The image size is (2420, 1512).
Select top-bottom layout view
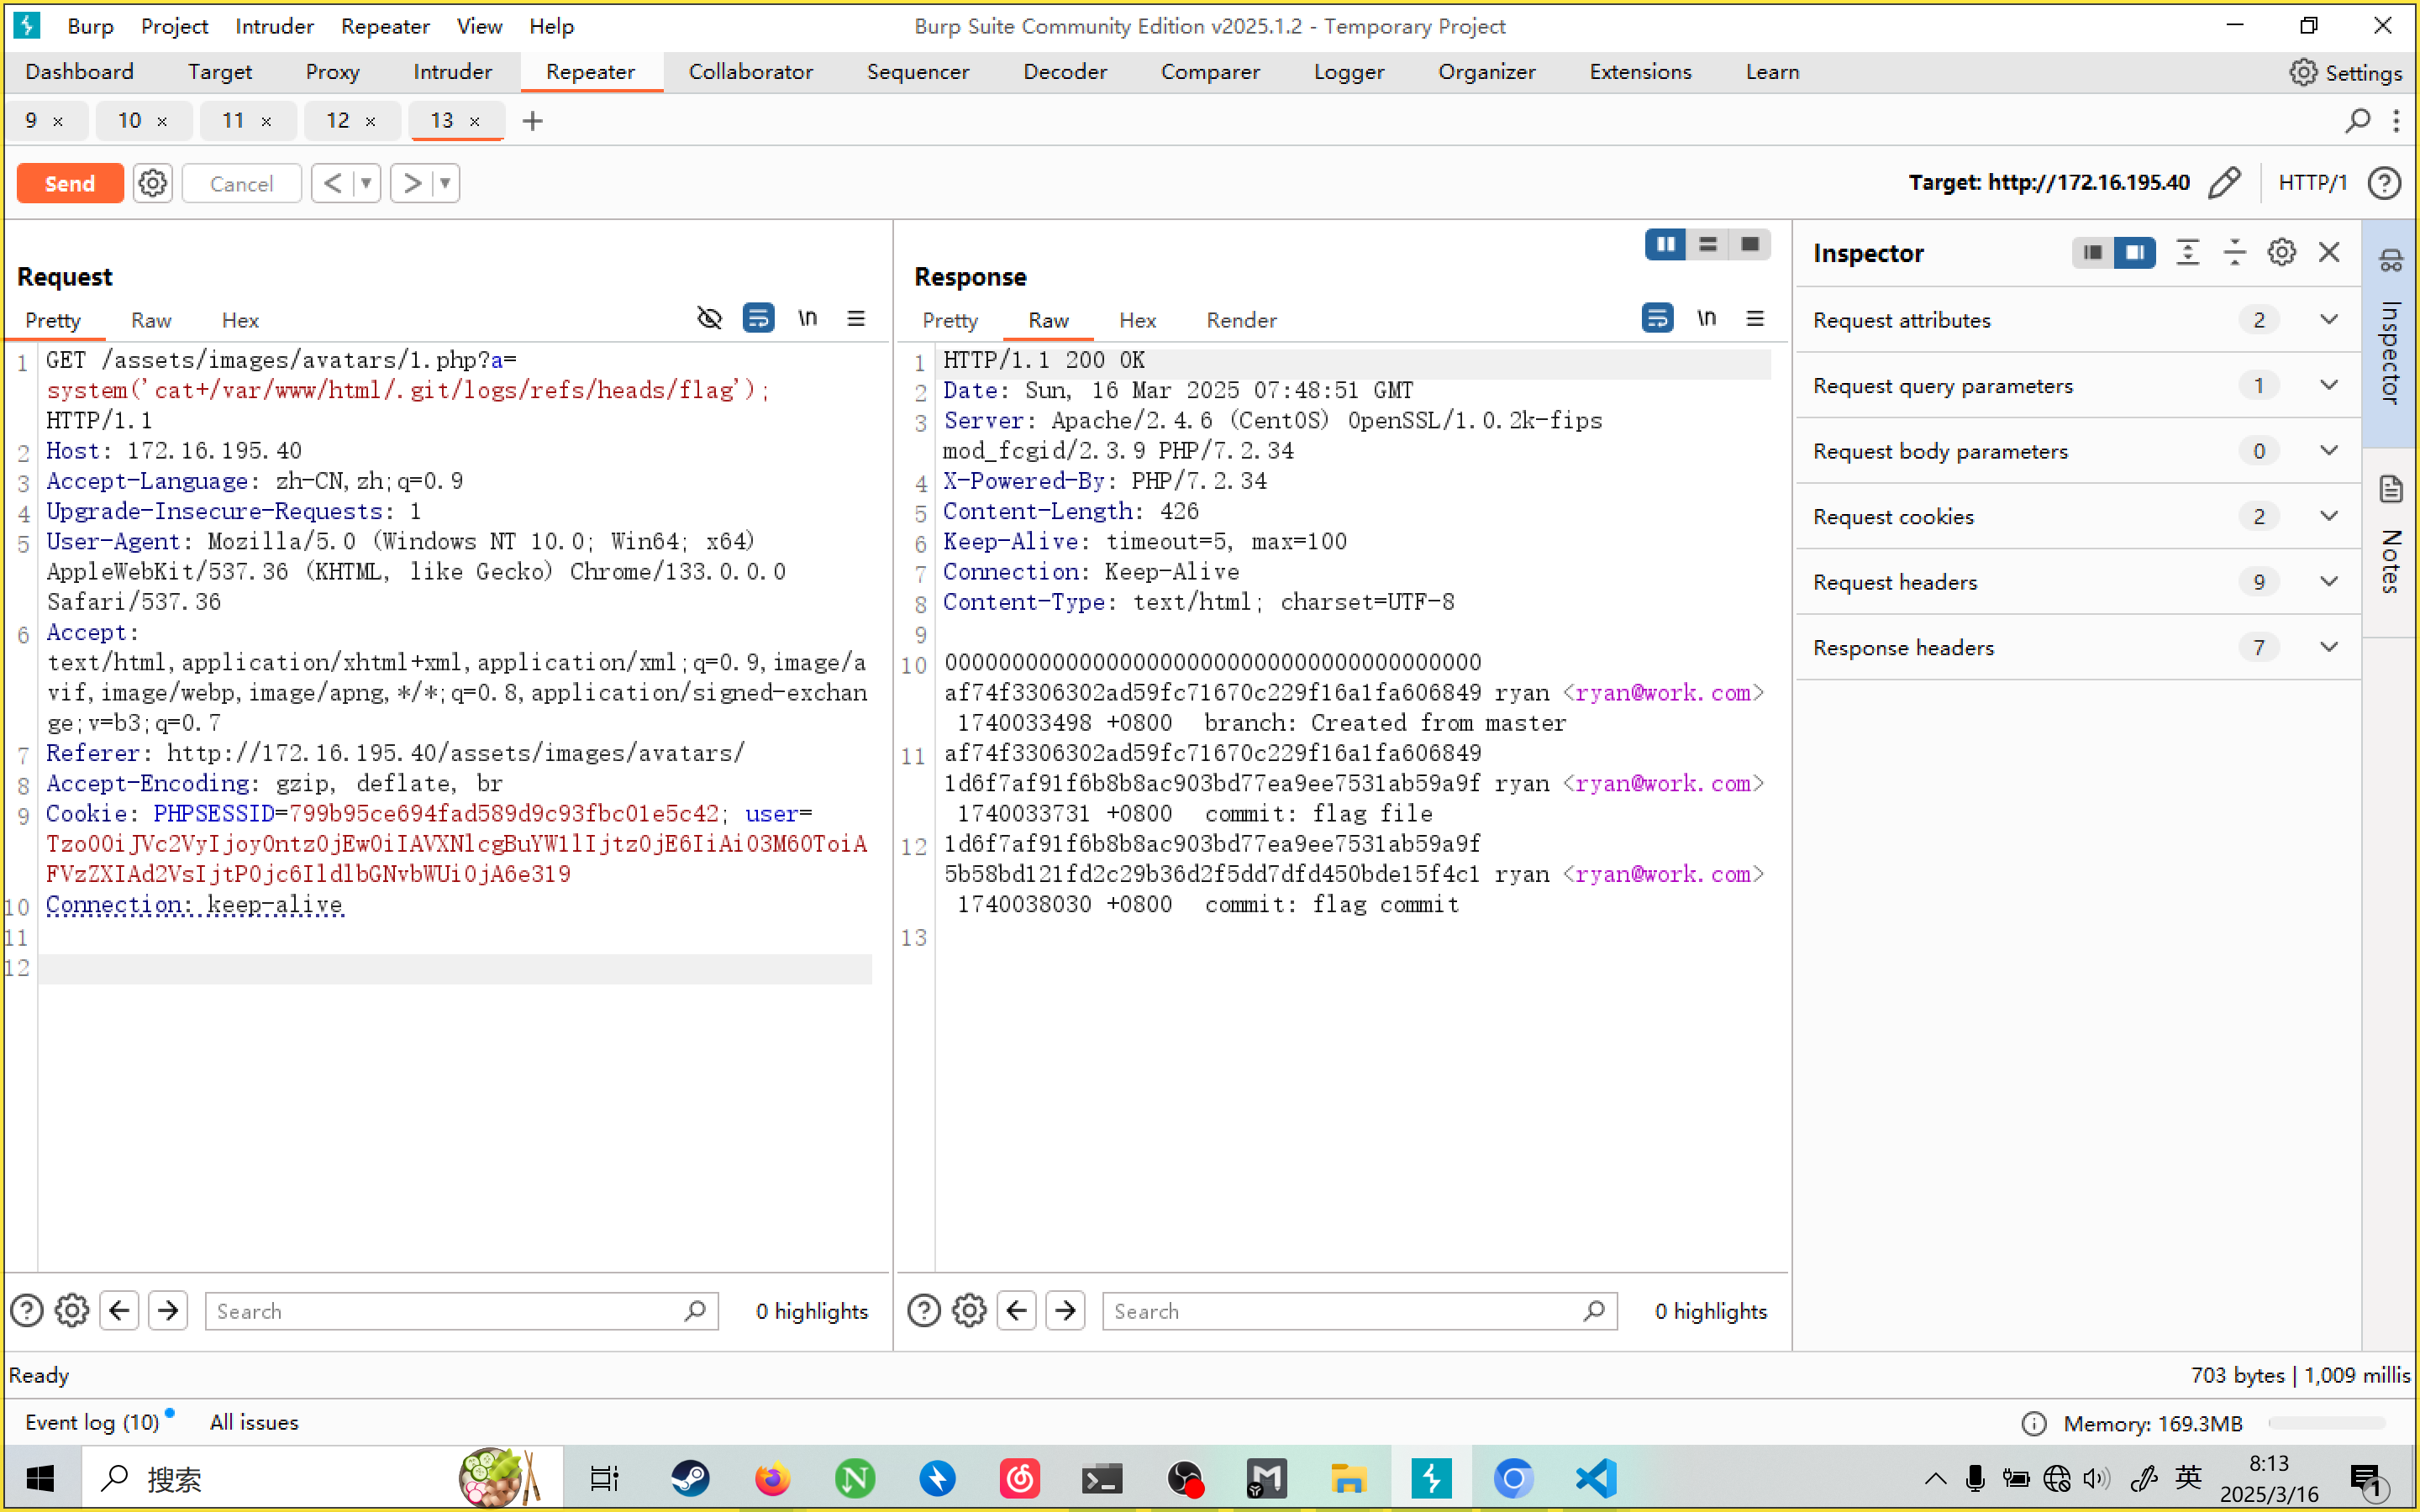click(x=1708, y=244)
